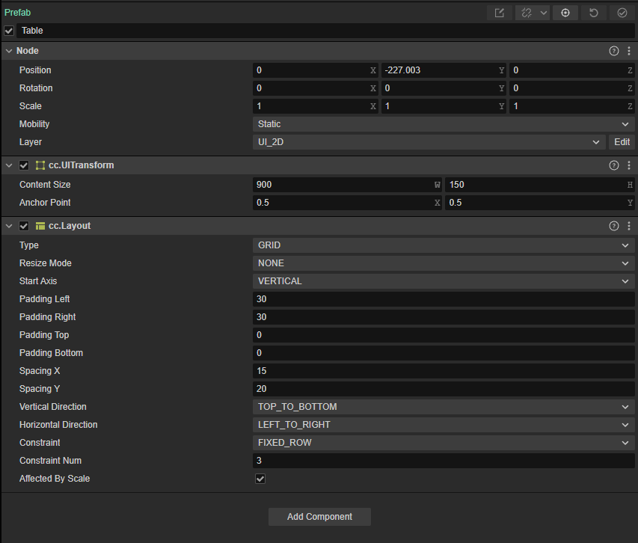Click the Rotation Y field
The image size is (638, 543).
coord(444,88)
